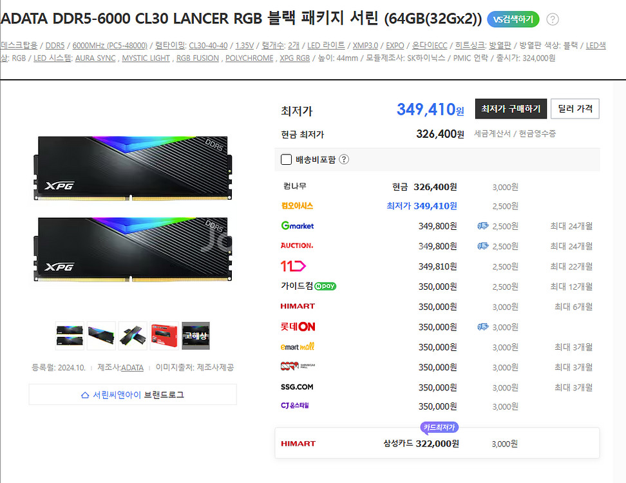Open the 신세계몰 seller logo
The width and height of the screenshot is (626, 483).
(x=298, y=367)
